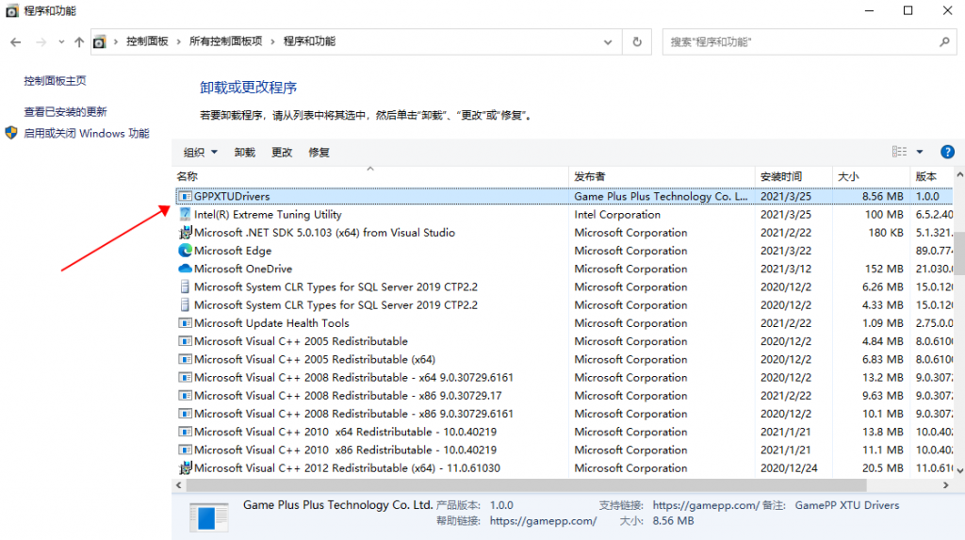Click the control panel icon in address bar
965x540 pixels.
tap(99, 41)
